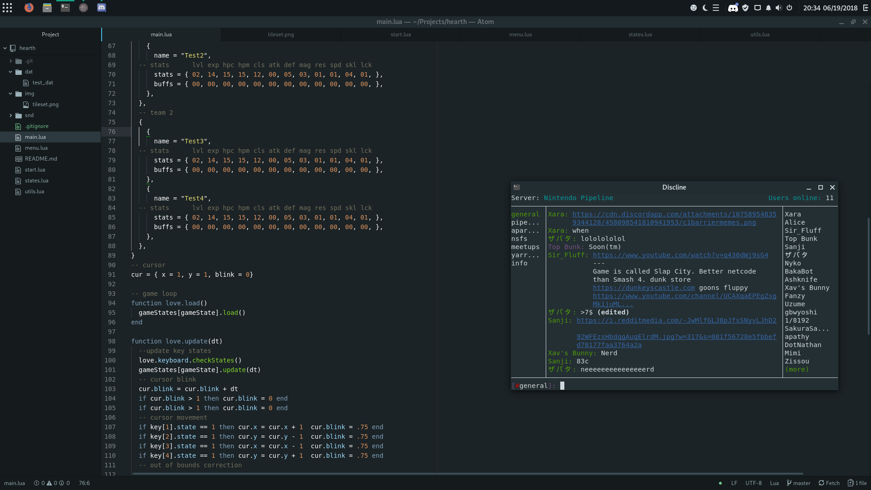Viewport: 871px width, 490px height.
Task: Open linter errors count in status bar
Action: pos(39,483)
